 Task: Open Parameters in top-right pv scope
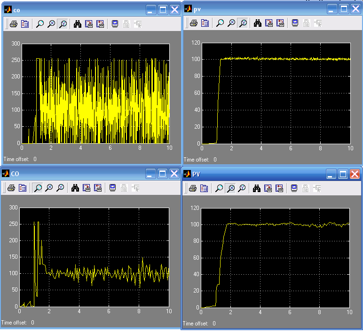(x=205, y=23)
